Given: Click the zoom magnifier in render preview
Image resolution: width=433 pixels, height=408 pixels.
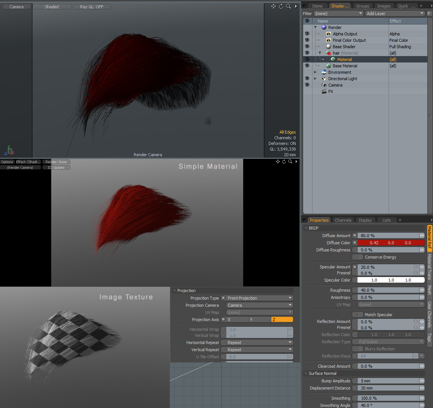Looking at the screenshot, I should coord(290,161).
